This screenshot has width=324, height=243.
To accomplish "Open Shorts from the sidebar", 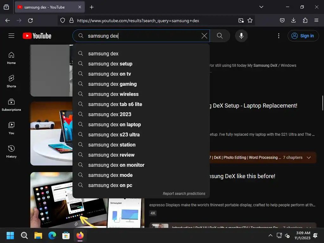I will (11, 81).
